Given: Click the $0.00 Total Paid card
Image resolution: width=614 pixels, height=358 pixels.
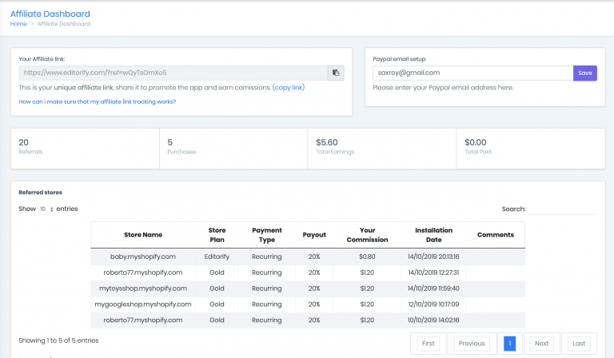Looking at the screenshot, I should click(531, 149).
